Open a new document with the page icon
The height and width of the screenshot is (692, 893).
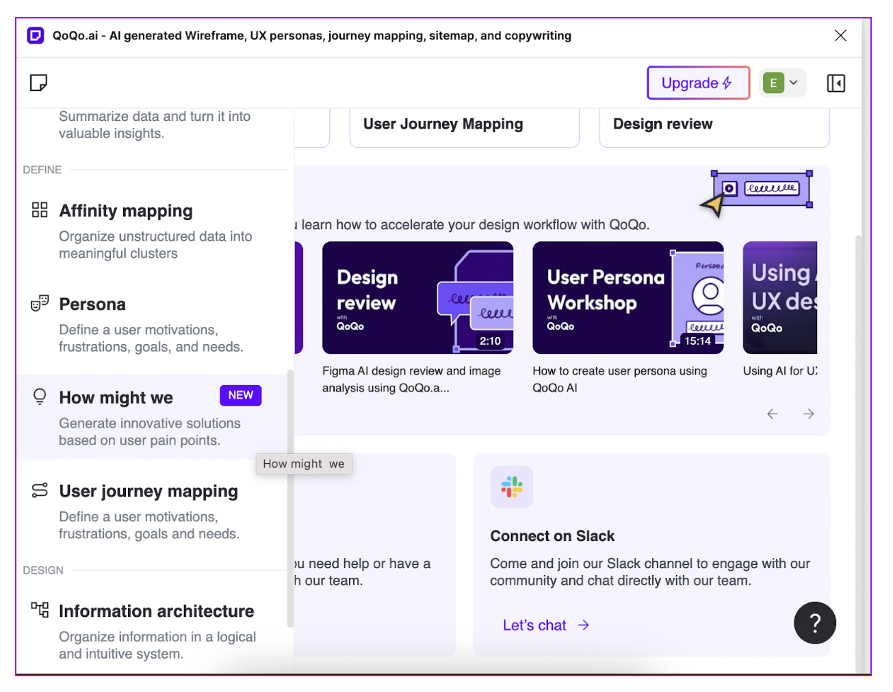(x=38, y=82)
